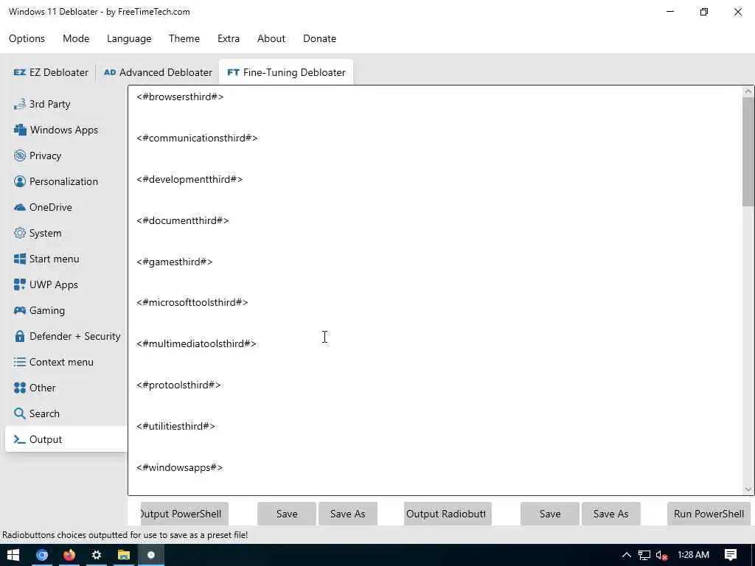Click the active debloater app taskbar icon
This screenshot has height=566, width=755.
pos(151,555)
